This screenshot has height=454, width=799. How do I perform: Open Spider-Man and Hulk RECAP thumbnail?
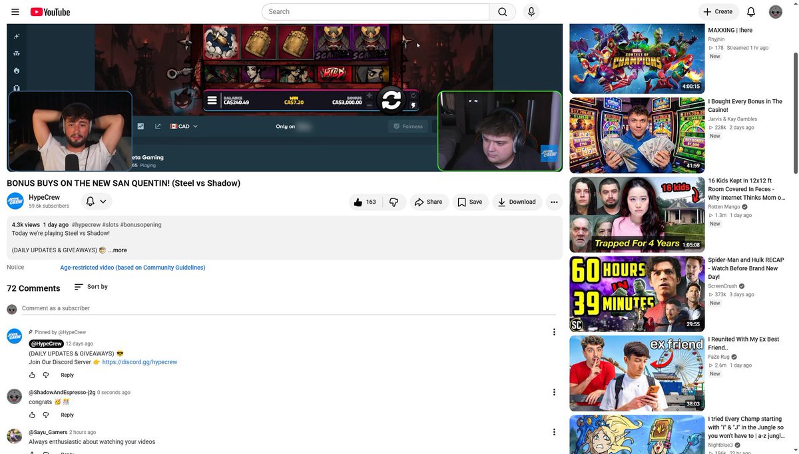[x=637, y=294]
